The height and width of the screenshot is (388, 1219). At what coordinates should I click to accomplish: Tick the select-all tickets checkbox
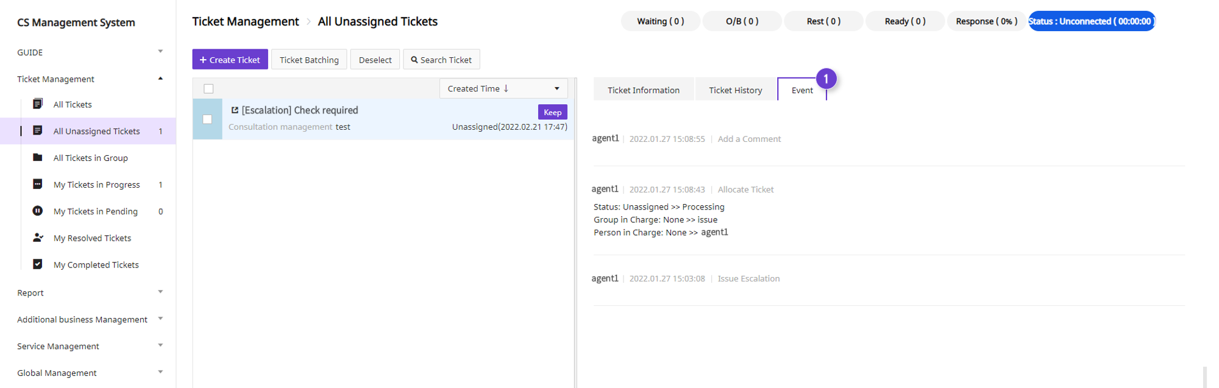[x=208, y=89]
